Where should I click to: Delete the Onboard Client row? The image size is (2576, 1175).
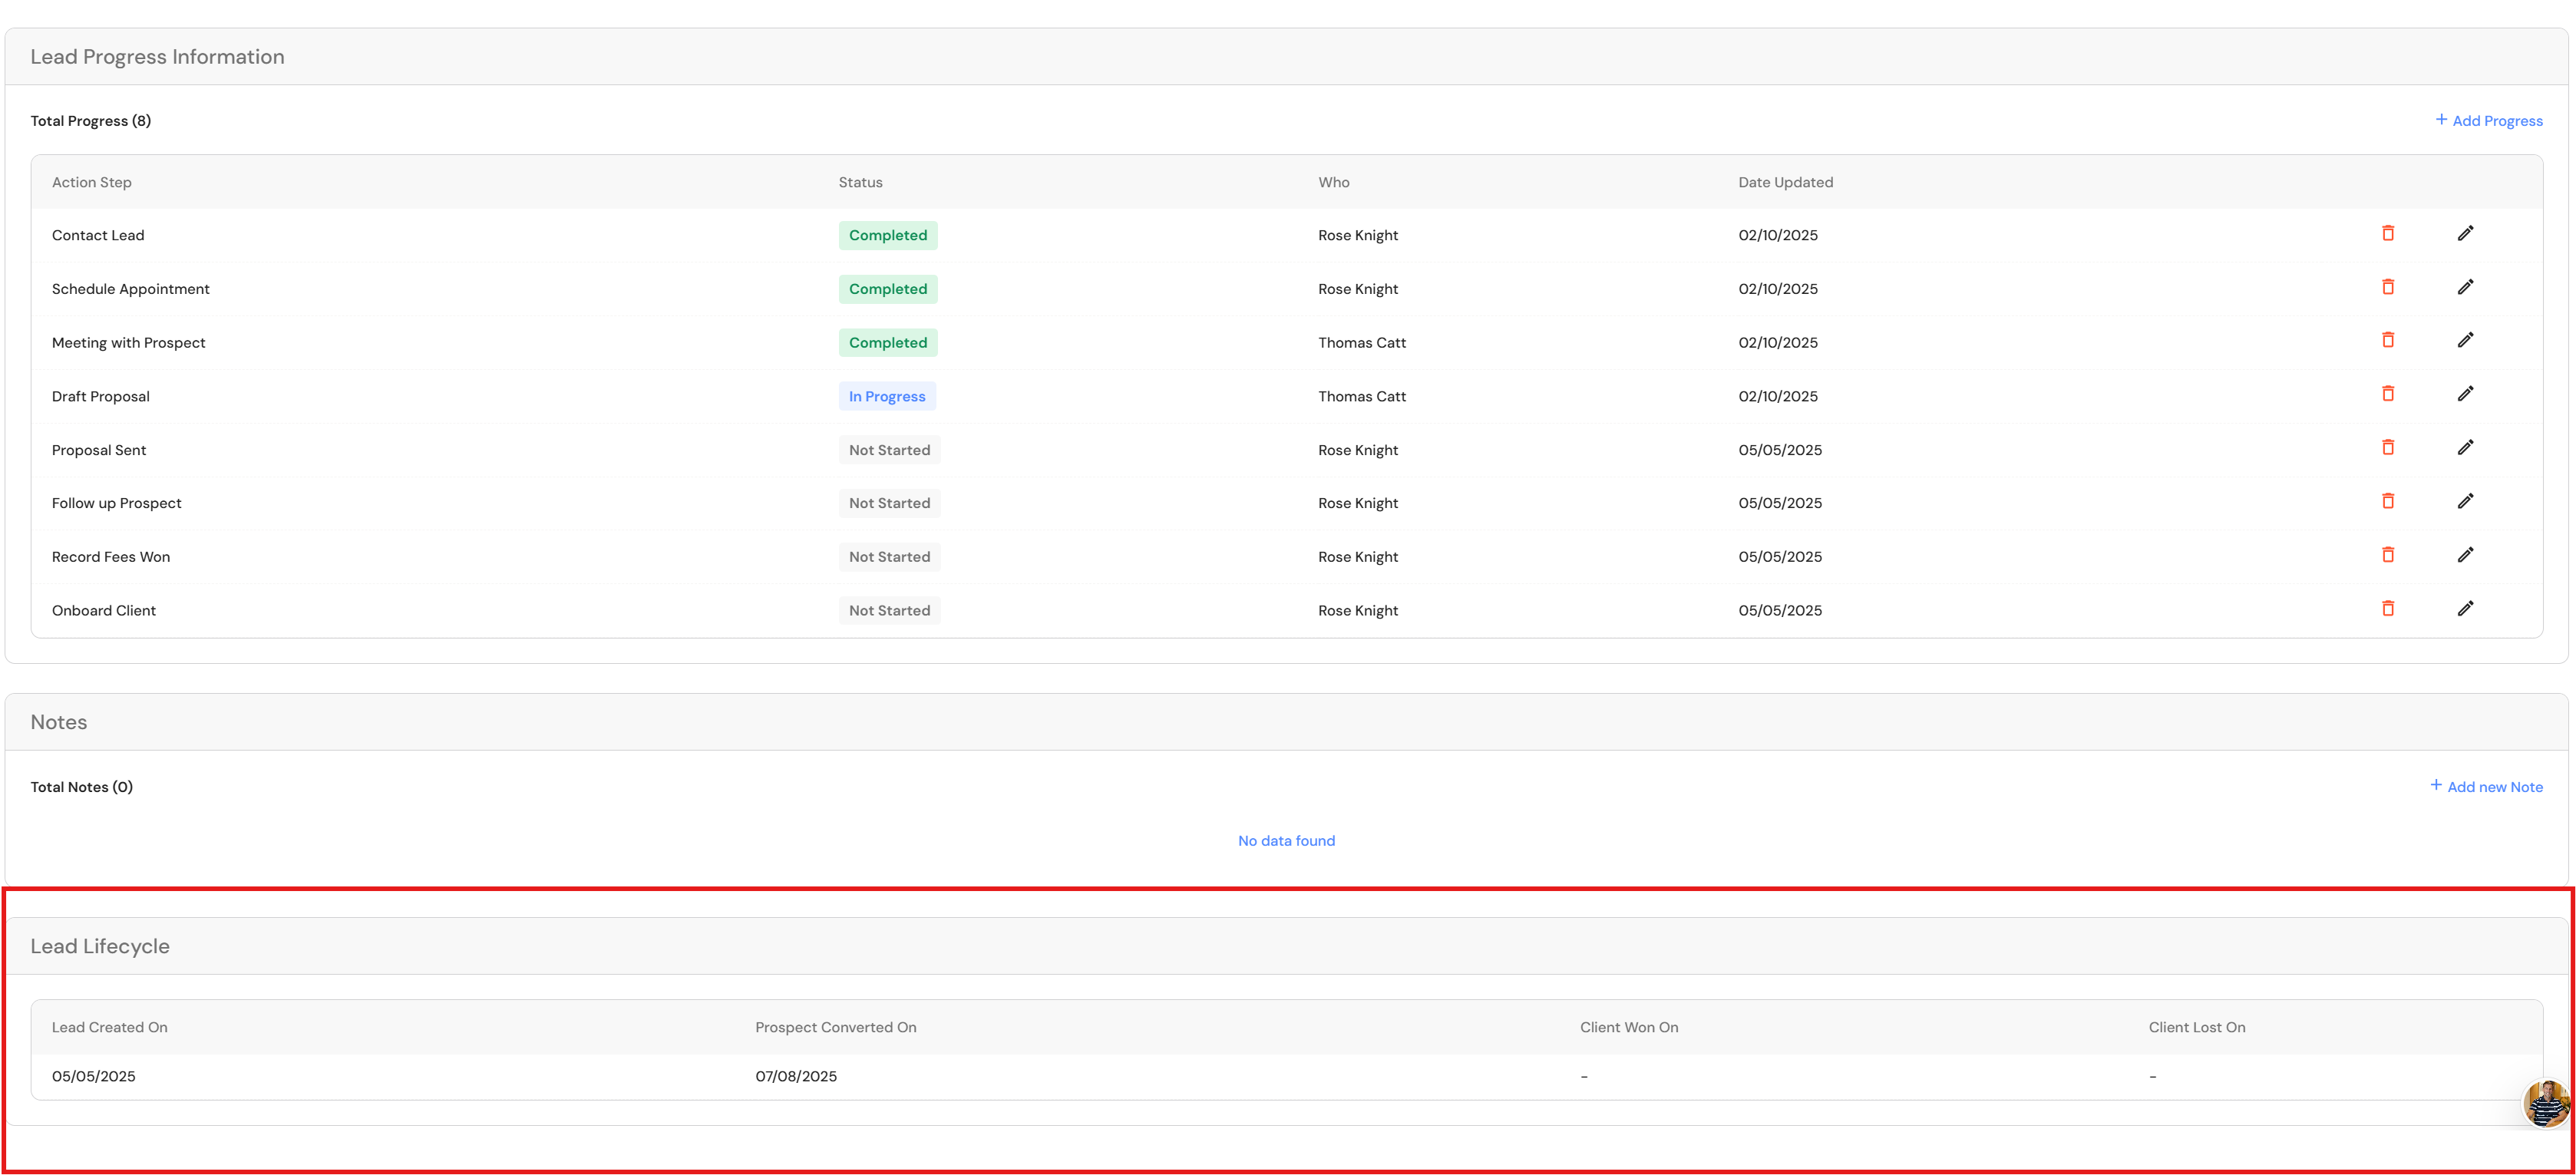pos(2388,609)
